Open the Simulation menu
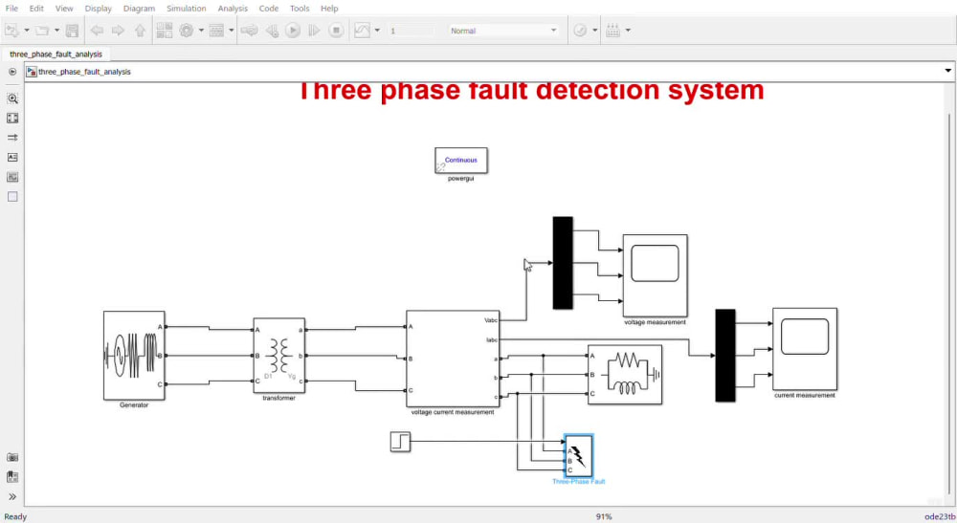The height and width of the screenshot is (523, 957). coord(187,9)
